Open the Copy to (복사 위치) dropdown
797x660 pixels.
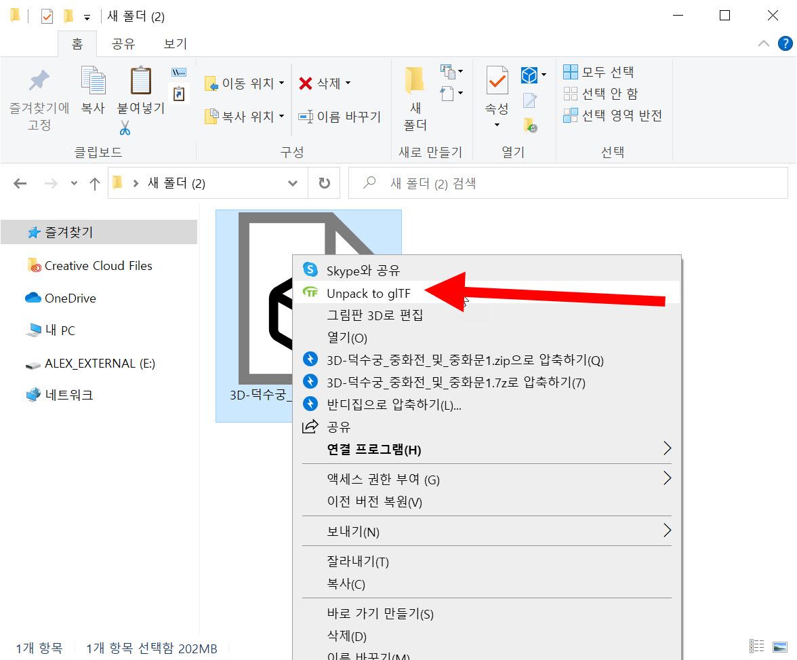click(x=244, y=117)
